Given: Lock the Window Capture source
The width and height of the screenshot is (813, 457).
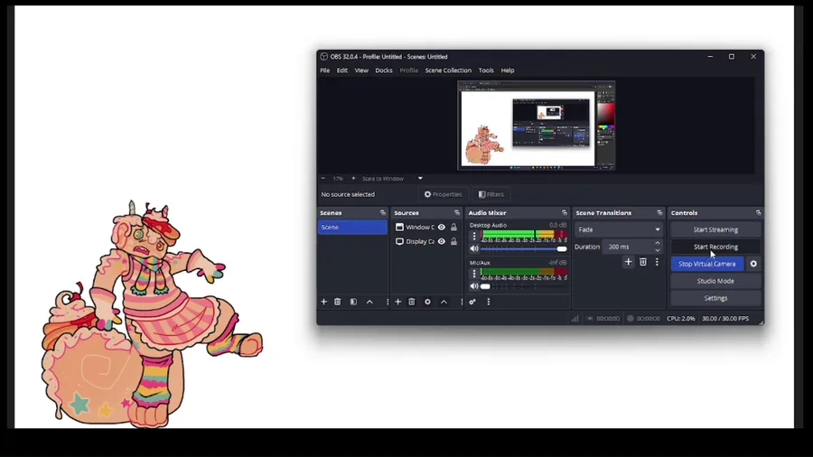Looking at the screenshot, I should (453, 227).
